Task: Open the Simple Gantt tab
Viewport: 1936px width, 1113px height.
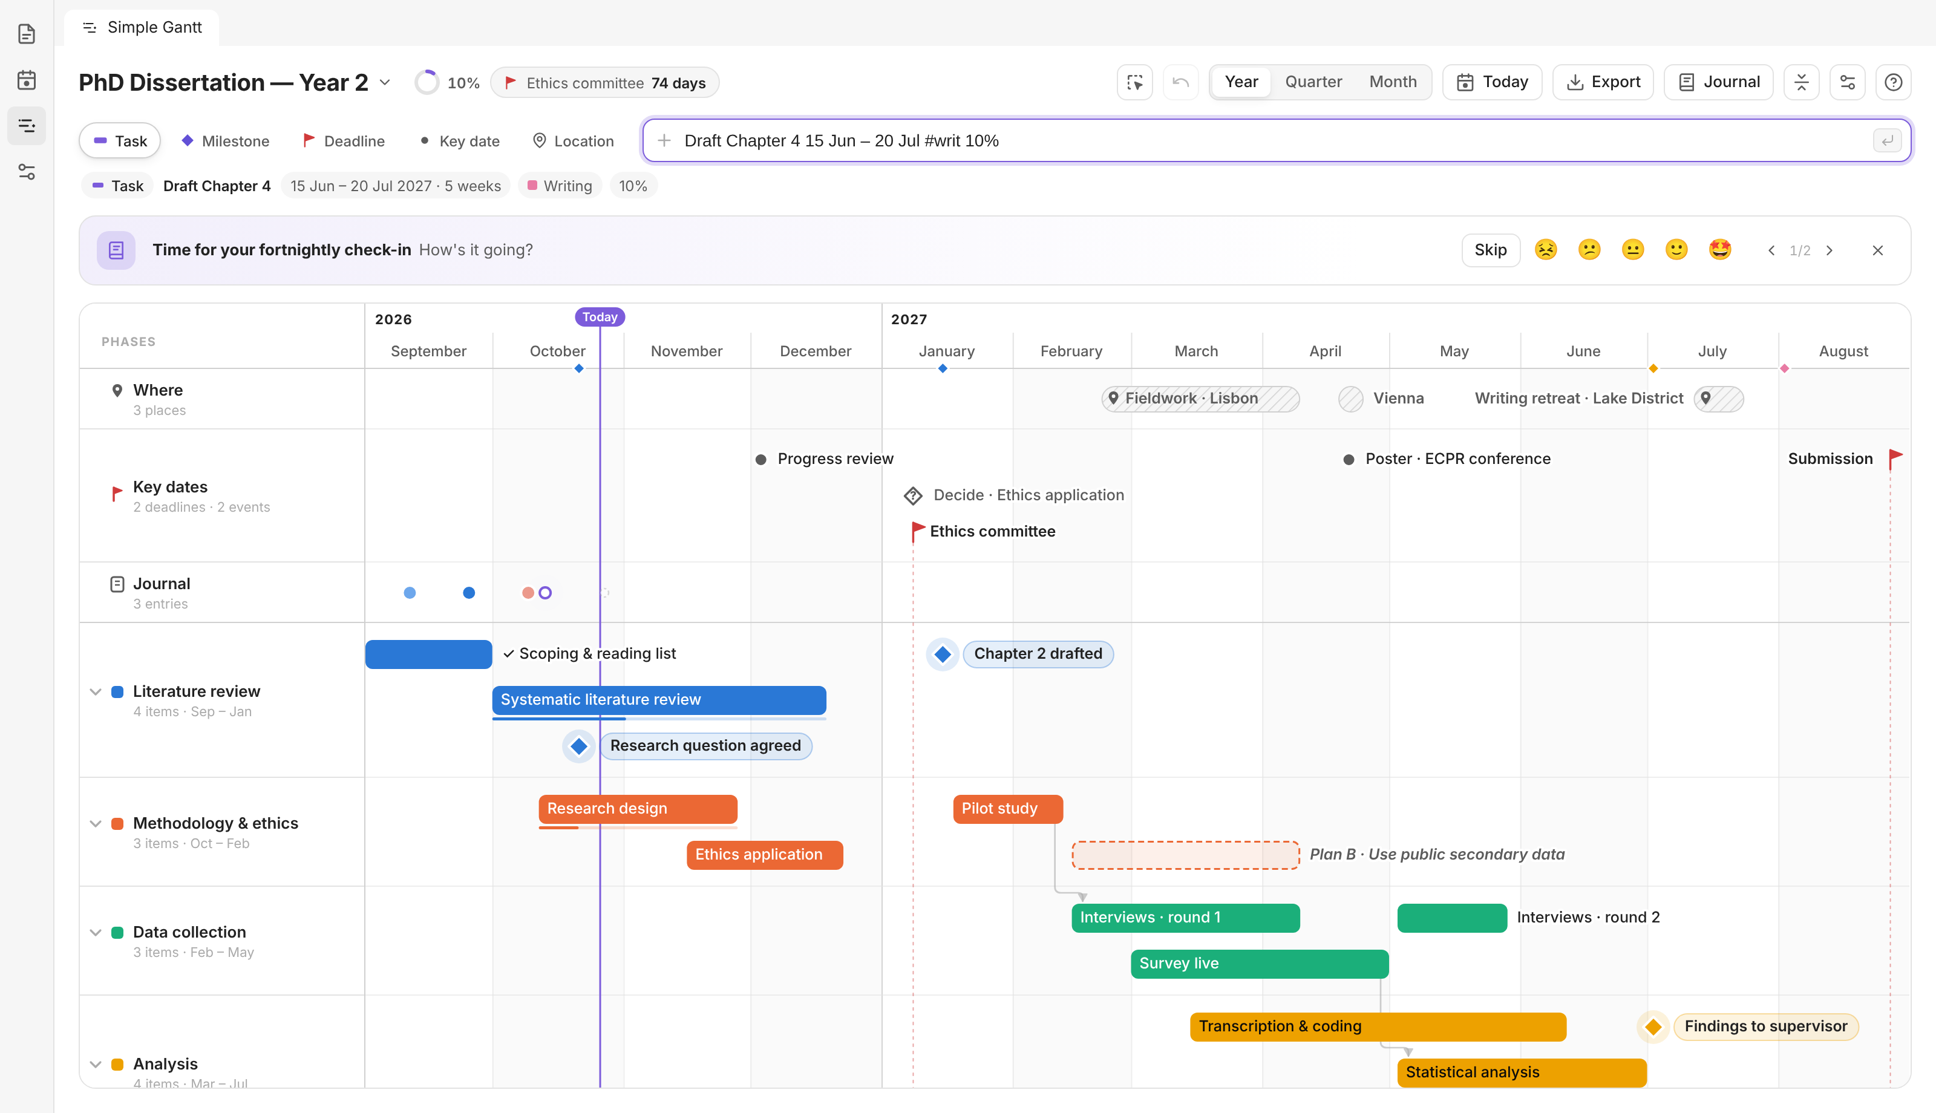Action: 142,27
